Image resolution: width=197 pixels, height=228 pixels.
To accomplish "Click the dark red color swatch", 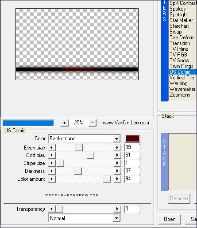I will (132, 138).
